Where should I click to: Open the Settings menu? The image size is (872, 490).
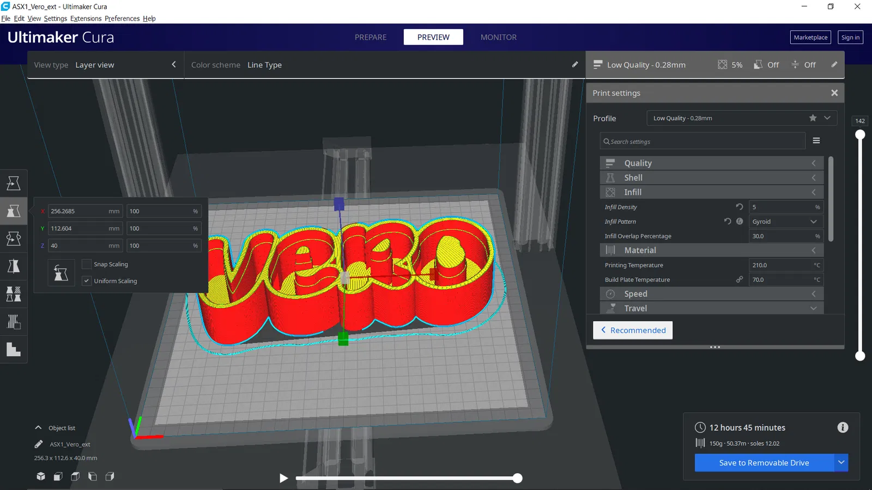click(x=56, y=19)
